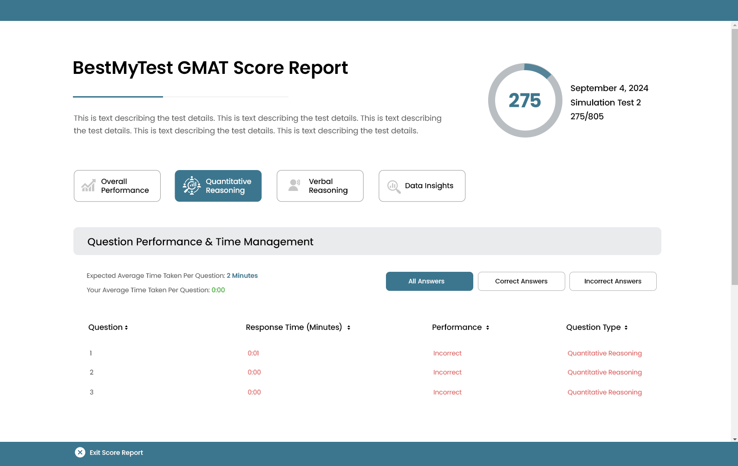Image resolution: width=738 pixels, height=466 pixels.
Task: Filter to Correct Answers
Action: 522,281
